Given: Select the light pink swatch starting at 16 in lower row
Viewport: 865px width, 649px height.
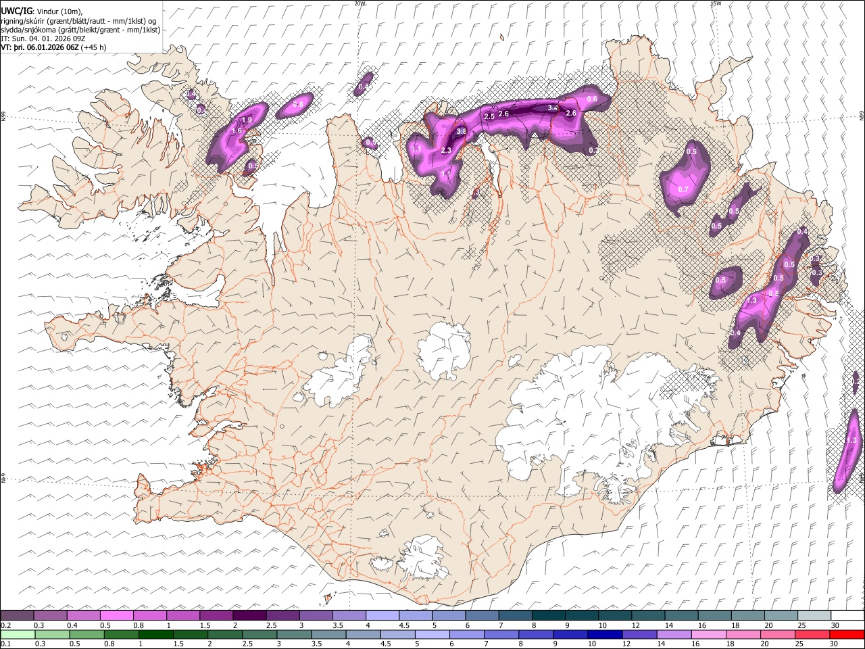Looking at the screenshot, I should point(708,635).
